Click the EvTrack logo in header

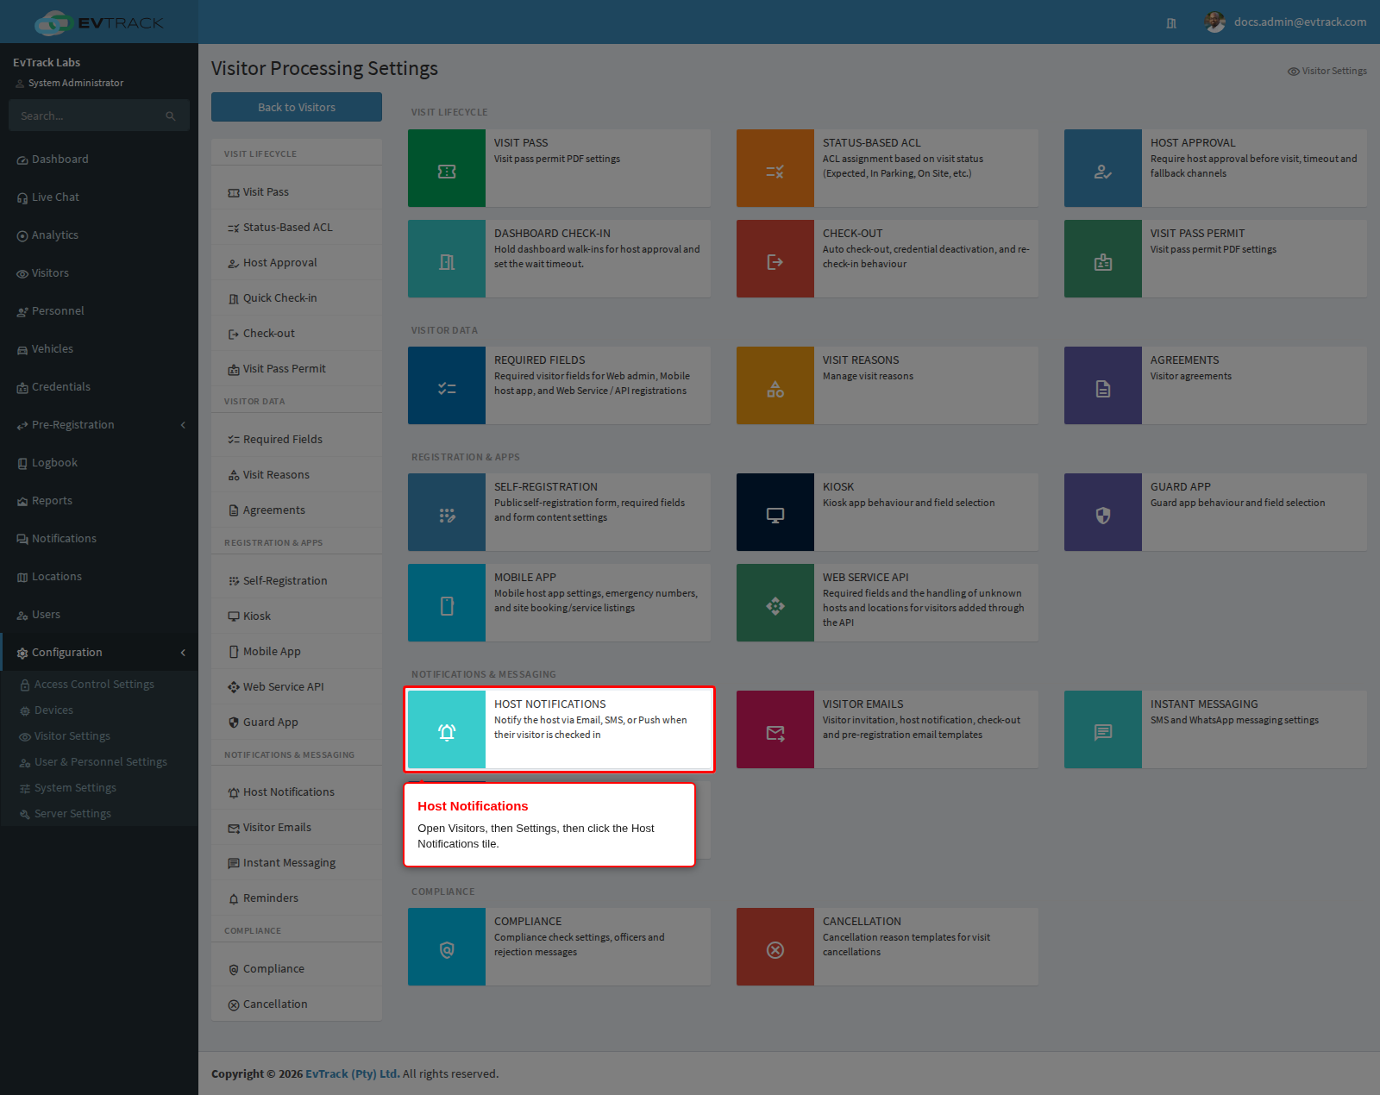tap(99, 22)
